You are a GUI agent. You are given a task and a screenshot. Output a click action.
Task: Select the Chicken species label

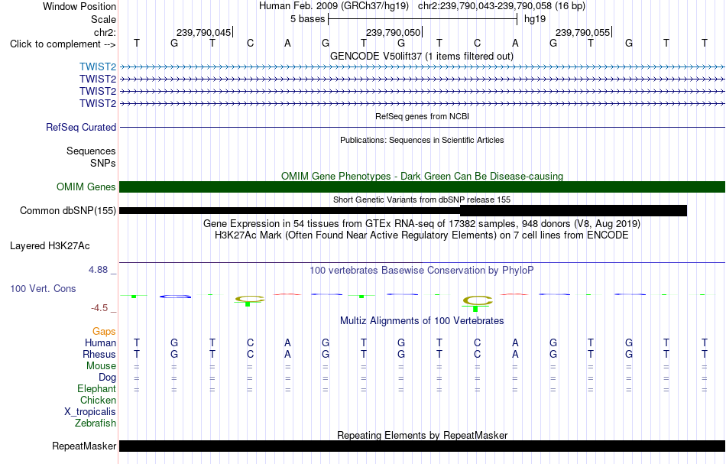click(x=98, y=401)
